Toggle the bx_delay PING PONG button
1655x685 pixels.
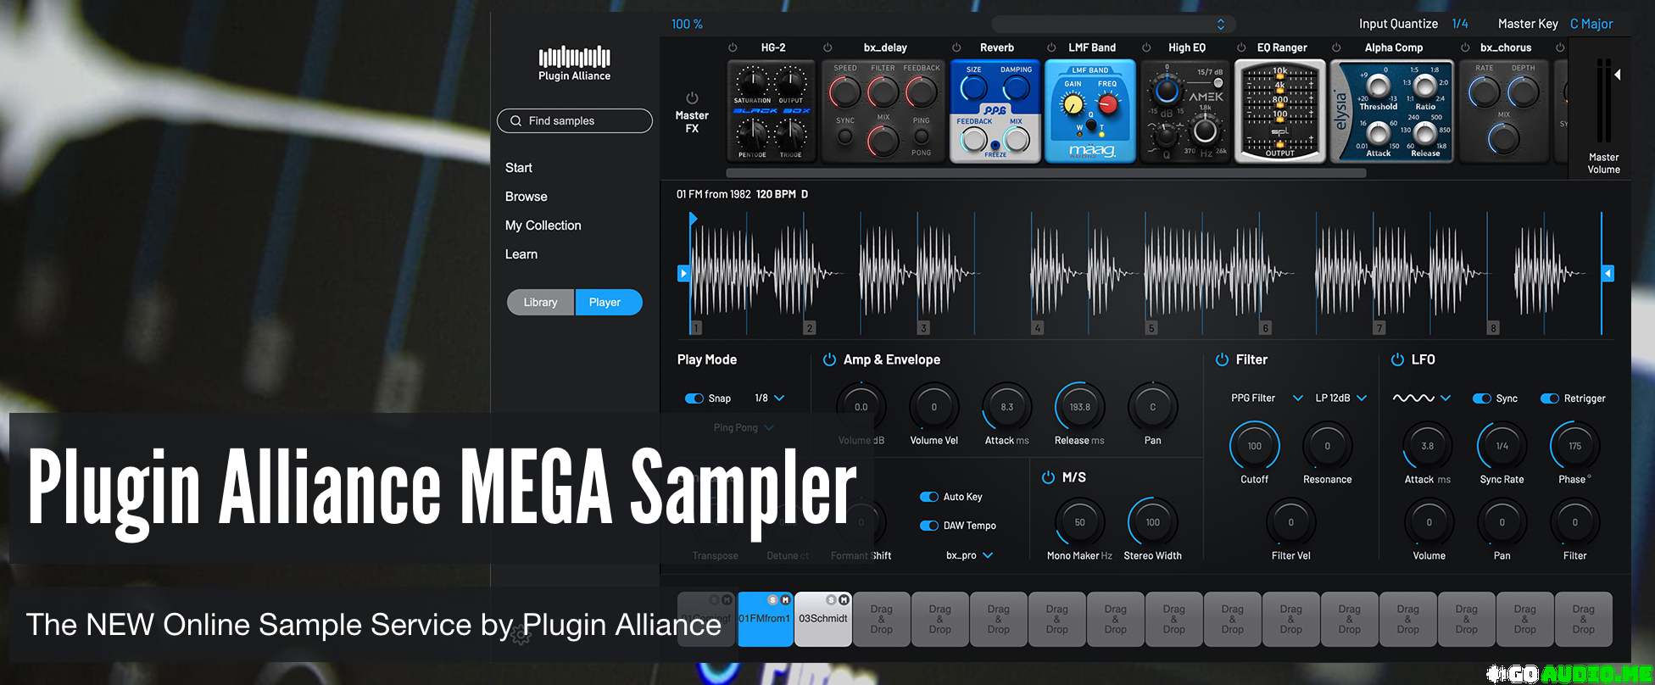pyautogui.click(x=922, y=136)
